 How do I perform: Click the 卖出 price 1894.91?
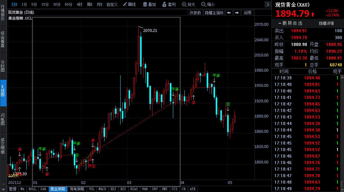coord(299,31)
